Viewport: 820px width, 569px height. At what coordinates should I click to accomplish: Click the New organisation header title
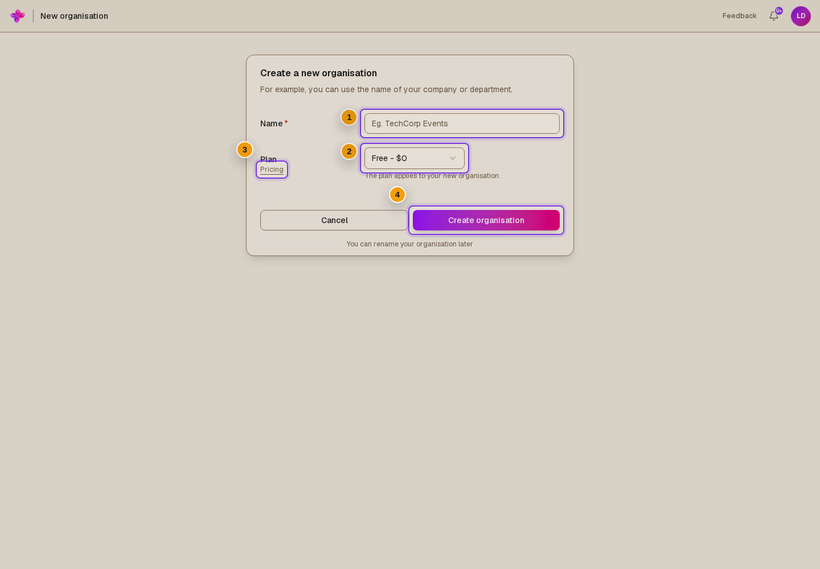click(74, 16)
